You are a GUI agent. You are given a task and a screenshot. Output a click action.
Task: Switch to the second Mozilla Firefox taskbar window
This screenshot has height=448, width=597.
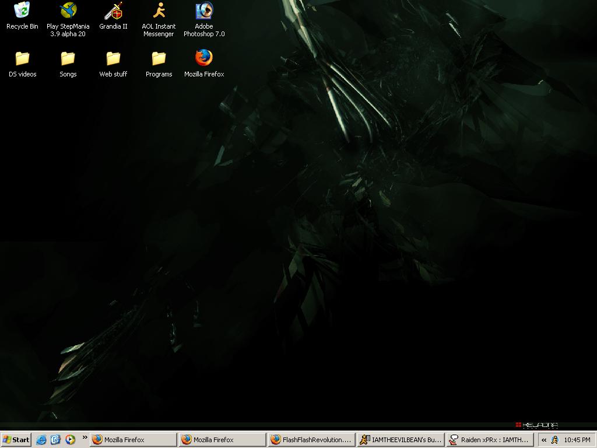[222, 440]
